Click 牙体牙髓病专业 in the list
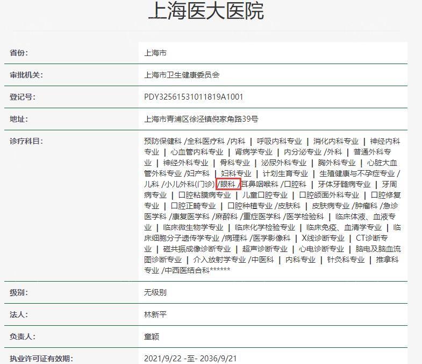 [344, 185]
